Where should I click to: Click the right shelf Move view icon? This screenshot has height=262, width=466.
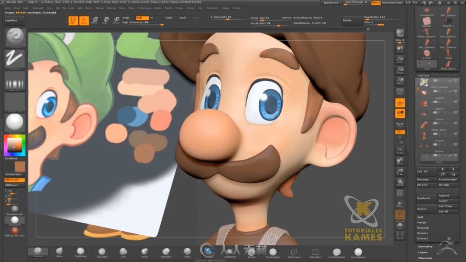400,161
